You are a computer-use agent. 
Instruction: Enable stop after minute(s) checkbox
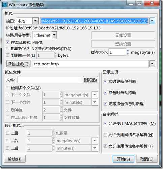[8, 148]
